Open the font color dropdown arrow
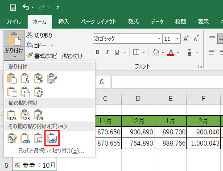223x171 pixels. click(178, 52)
